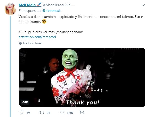
Task: Send via direct message envelope icon
Action: (x=82, y=112)
